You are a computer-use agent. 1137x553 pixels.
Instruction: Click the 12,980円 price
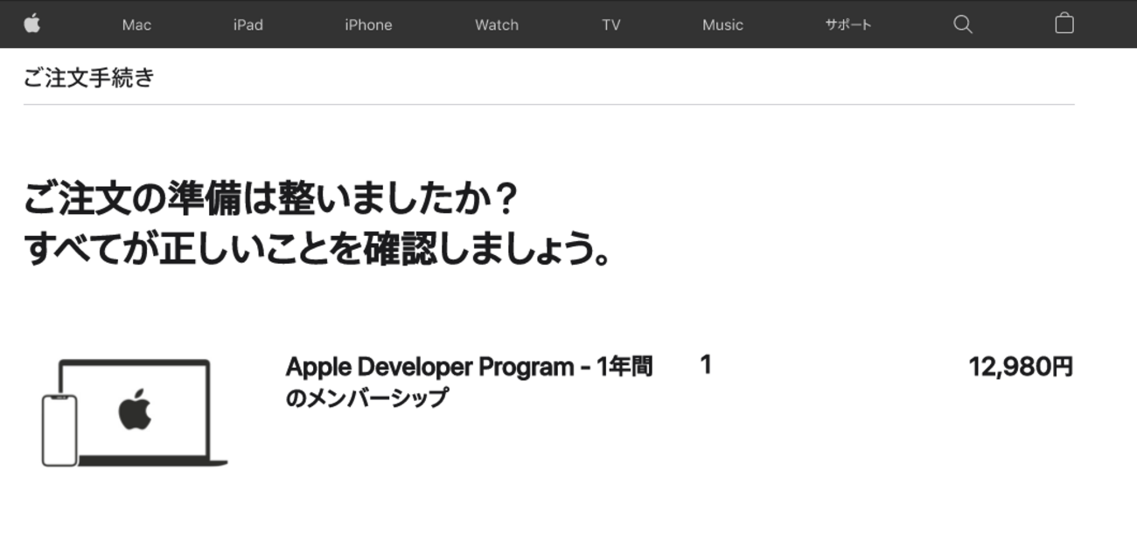coord(1020,367)
